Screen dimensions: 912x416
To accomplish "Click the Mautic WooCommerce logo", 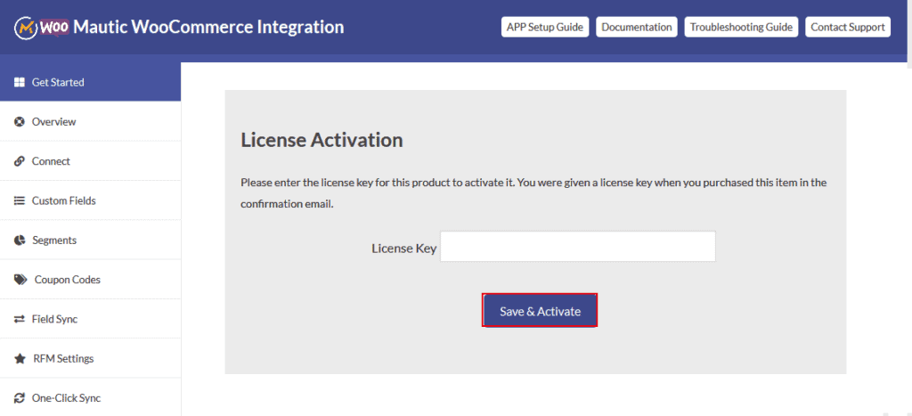I will point(42,27).
